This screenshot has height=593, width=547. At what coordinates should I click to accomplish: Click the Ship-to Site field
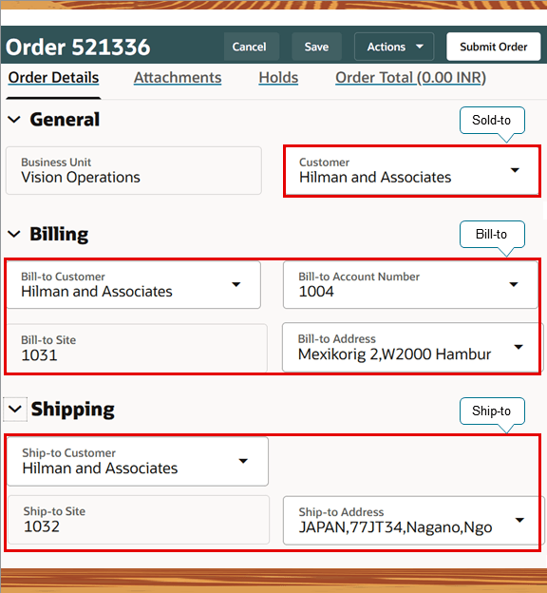pos(139,520)
